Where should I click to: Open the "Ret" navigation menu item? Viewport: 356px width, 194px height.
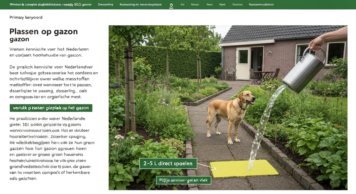pos(182,5)
